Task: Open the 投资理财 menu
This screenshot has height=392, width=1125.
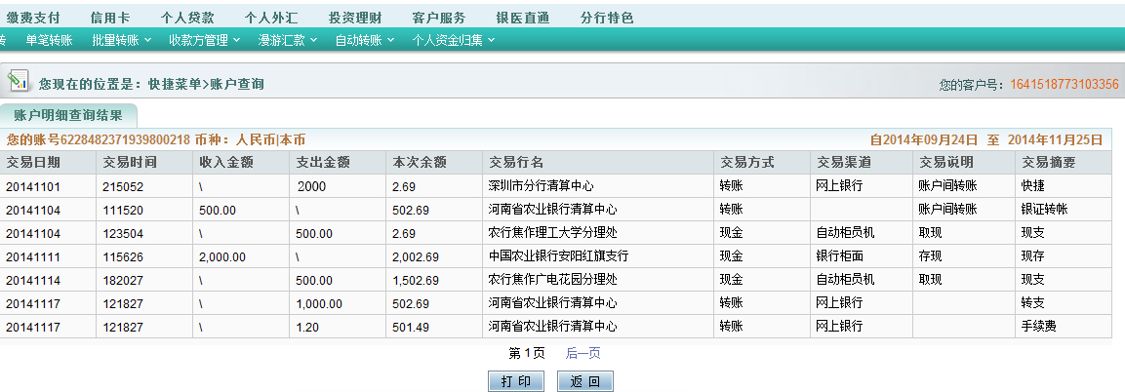Action: 355,18
